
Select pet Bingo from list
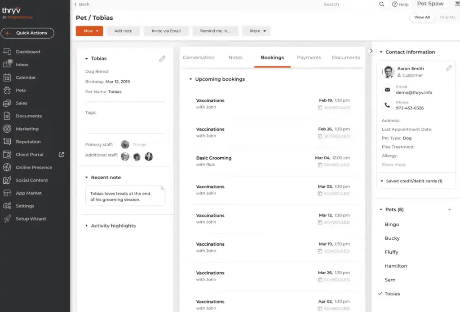pyautogui.click(x=392, y=225)
